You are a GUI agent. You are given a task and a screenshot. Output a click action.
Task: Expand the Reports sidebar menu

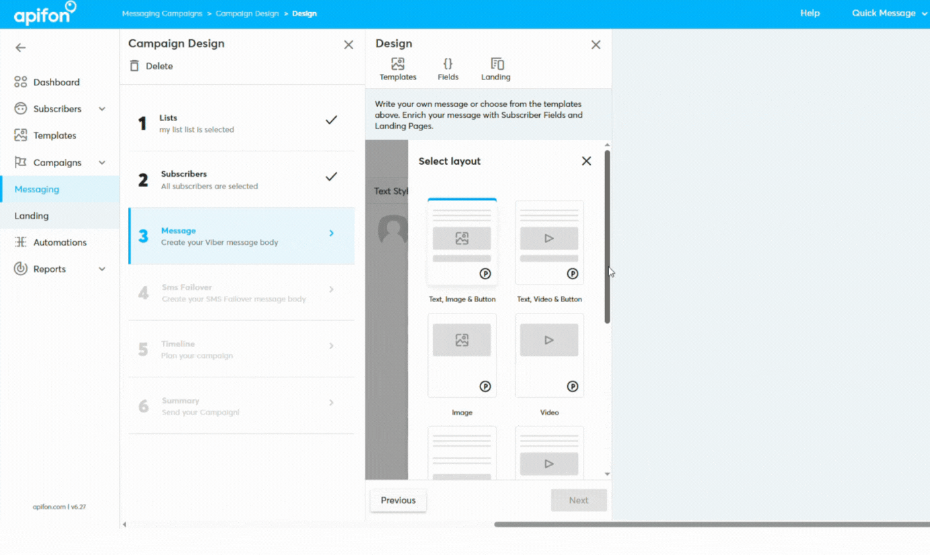[102, 269]
